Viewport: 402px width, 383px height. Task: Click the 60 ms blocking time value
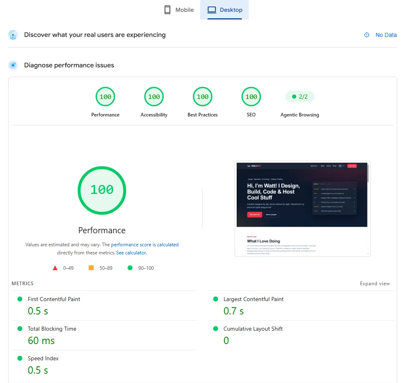41,341
